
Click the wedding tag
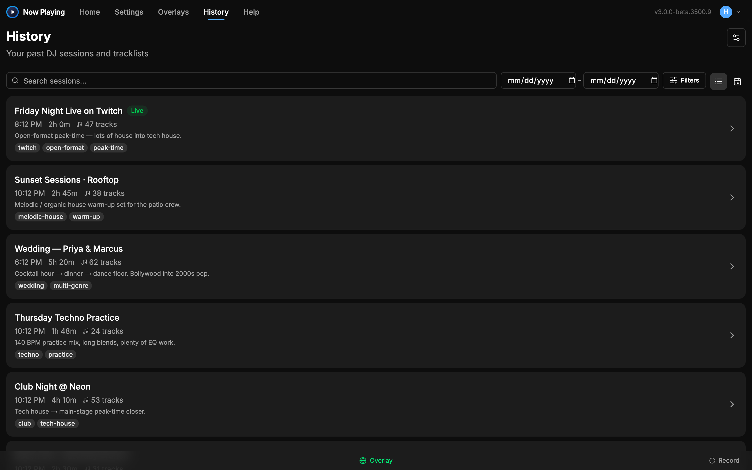coord(31,286)
